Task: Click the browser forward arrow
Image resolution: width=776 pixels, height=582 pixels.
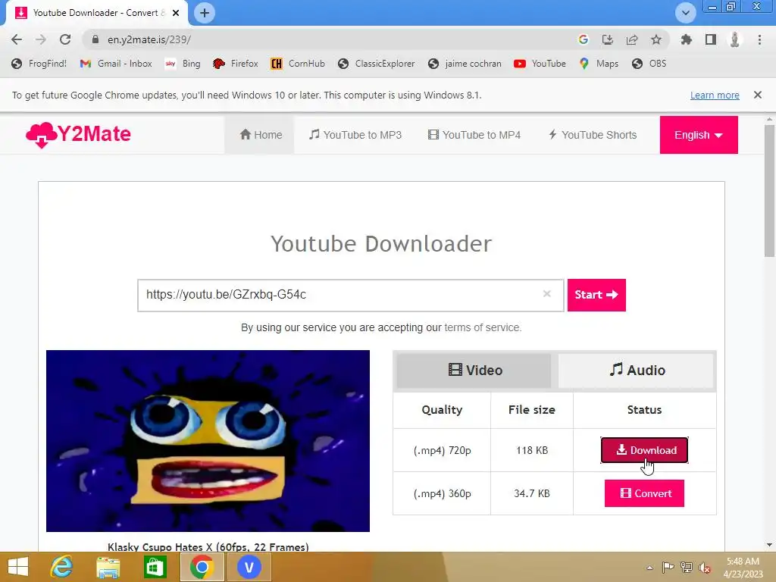Action: point(41,39)
